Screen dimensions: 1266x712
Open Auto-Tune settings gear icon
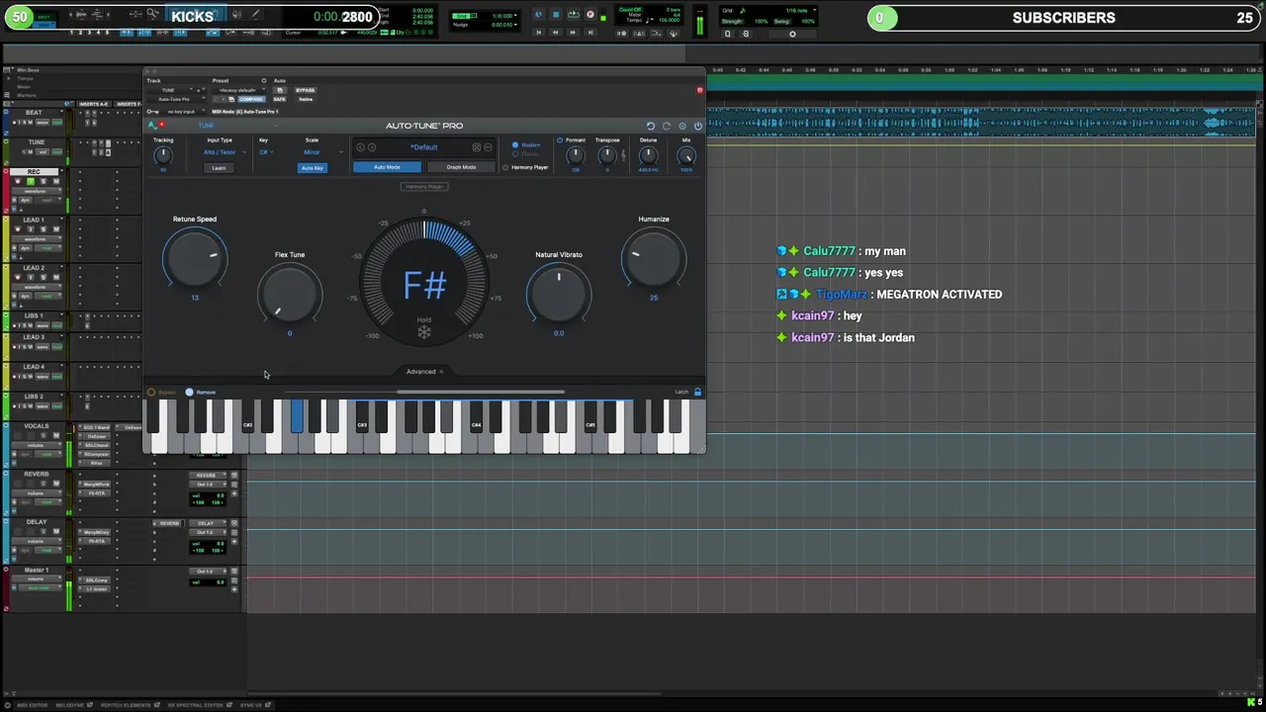pos(682,126)
